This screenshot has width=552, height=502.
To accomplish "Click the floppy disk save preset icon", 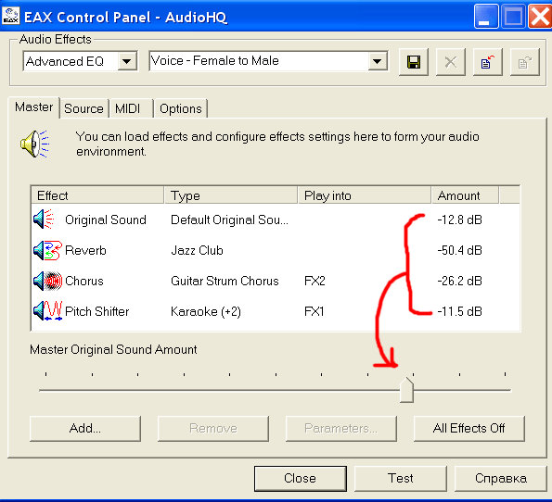I will pos(413,62).
